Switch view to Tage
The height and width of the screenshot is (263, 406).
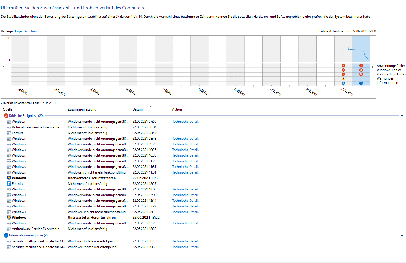coord(18,31)
